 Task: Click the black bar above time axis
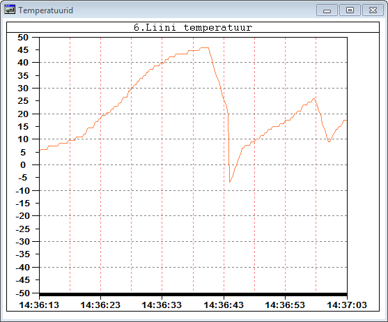(x=193, y=294)
